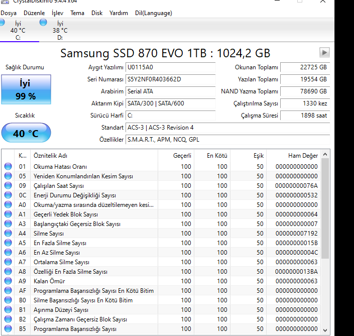354x336 pixels.
Task: Open the İşlev menu
Action: click(57, 13)
